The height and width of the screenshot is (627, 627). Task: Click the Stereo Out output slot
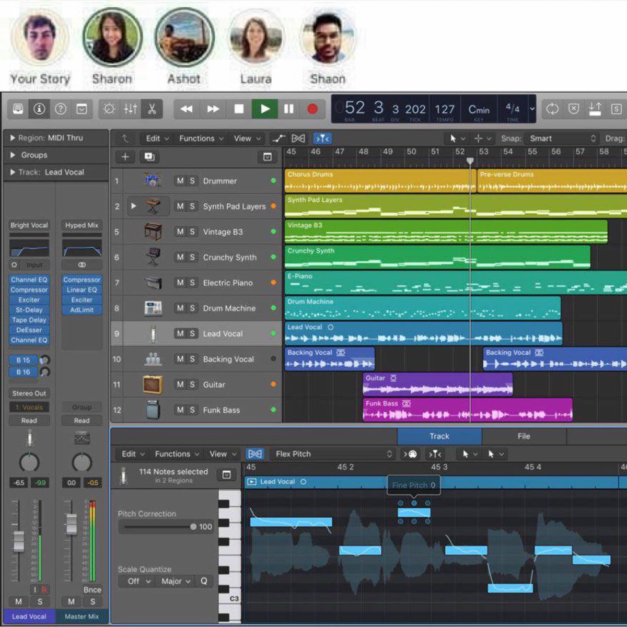(x=29, y=393)
